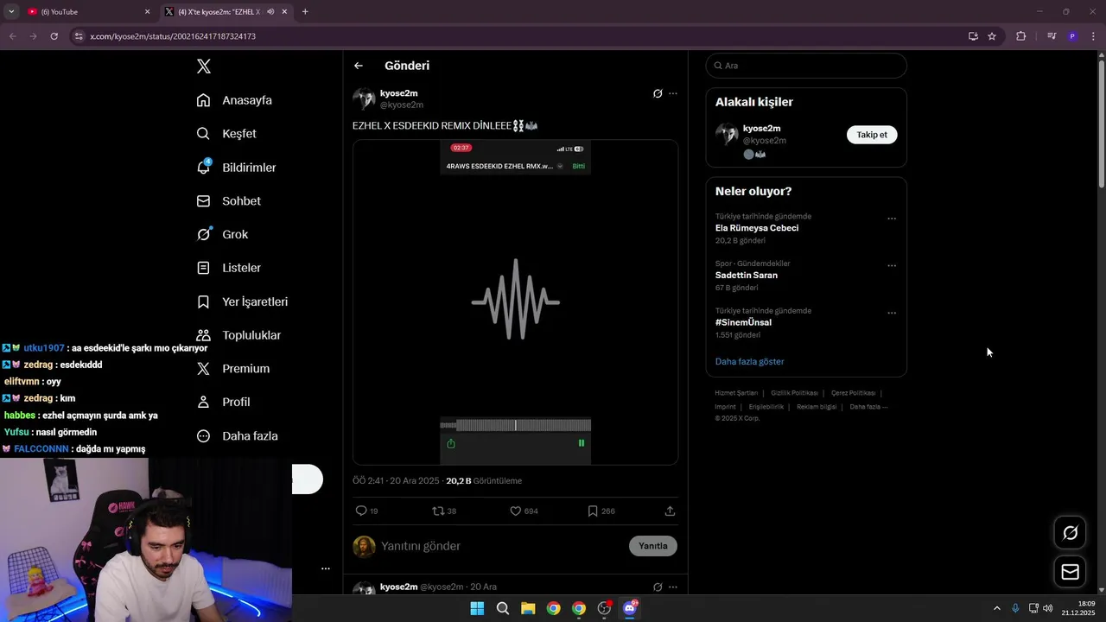
Task: Open Ela Rümeysa Cebeci trend
Action: (x=757, y=228)
